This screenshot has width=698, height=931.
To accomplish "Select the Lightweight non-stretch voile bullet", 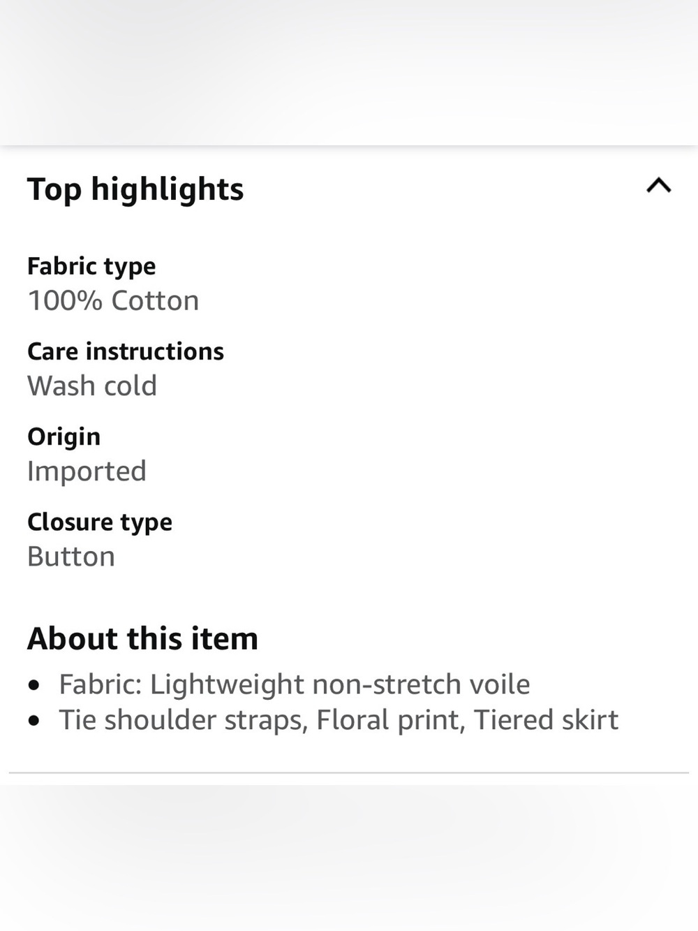I will pos(295,684).
